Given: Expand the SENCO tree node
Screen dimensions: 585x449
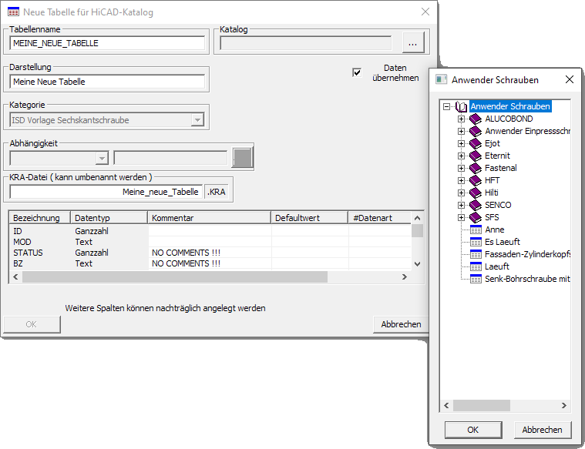Looking at the screenshot, I should pos(461,206).
